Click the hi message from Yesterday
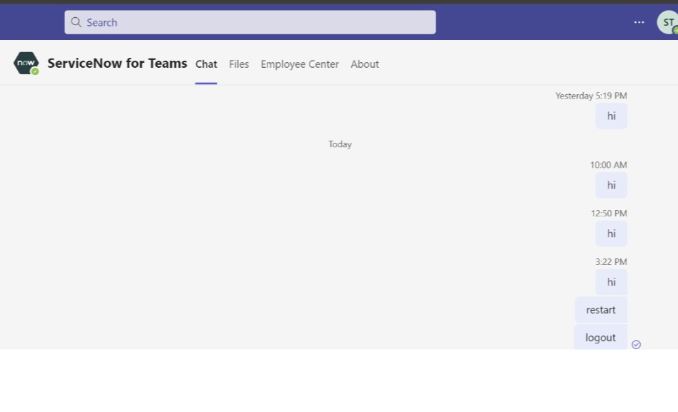This screenshot has width=678, height=412. (x=611, y=116)
